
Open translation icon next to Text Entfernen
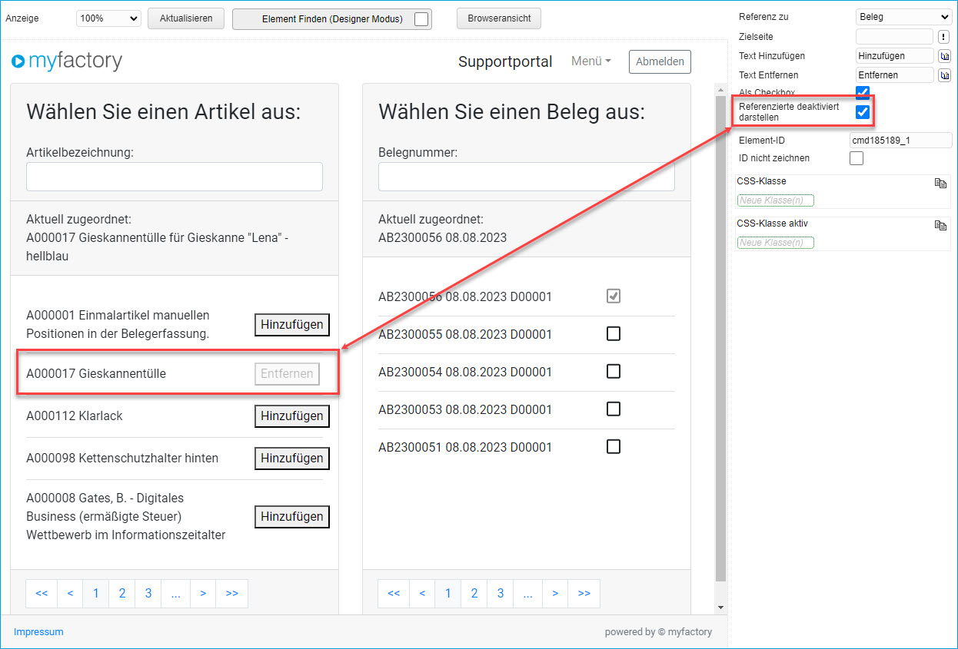944,75
